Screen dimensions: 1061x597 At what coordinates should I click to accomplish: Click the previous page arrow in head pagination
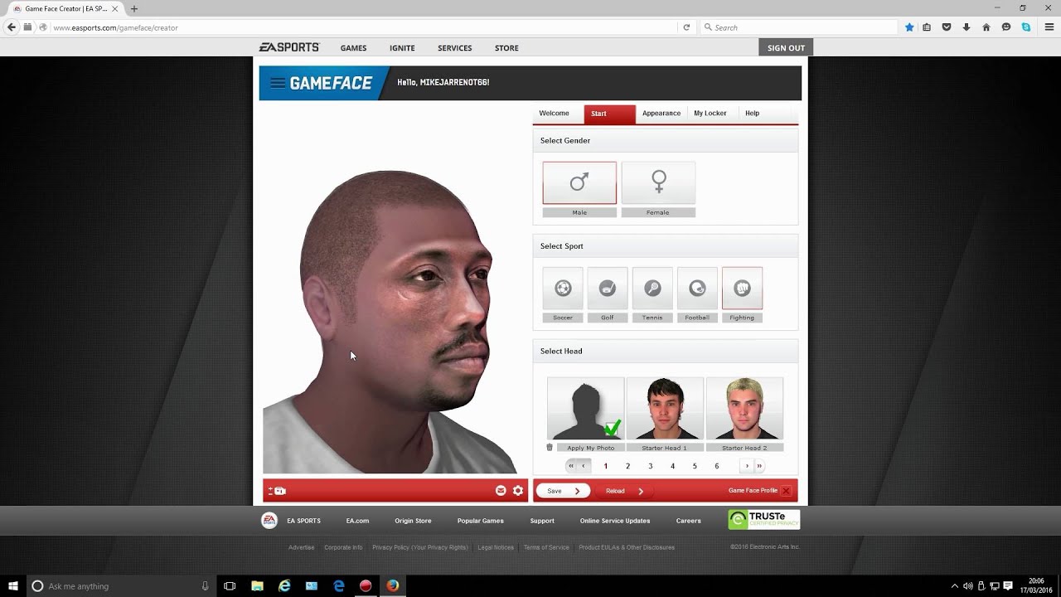(x=584, y=466)
